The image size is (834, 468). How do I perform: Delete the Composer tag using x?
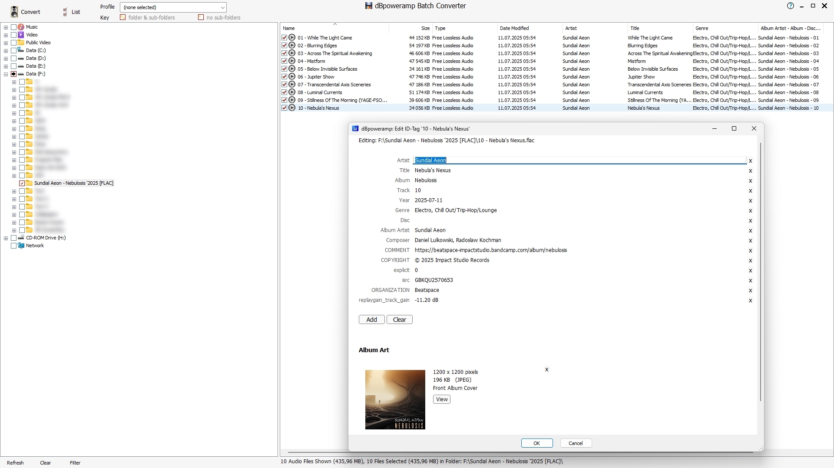pyautogui.click(x=750, y=241)
